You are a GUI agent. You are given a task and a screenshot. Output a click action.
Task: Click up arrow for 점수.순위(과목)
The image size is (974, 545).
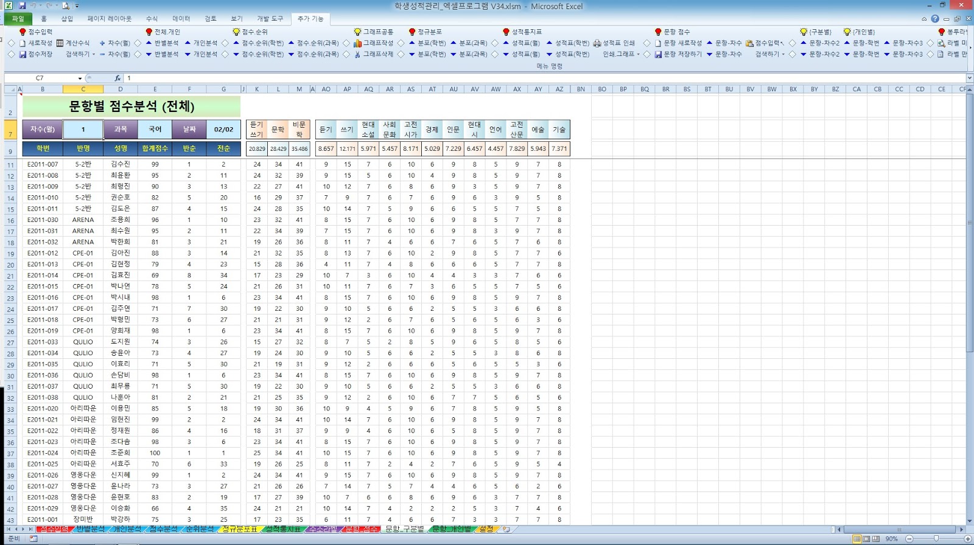click(291, 43)
